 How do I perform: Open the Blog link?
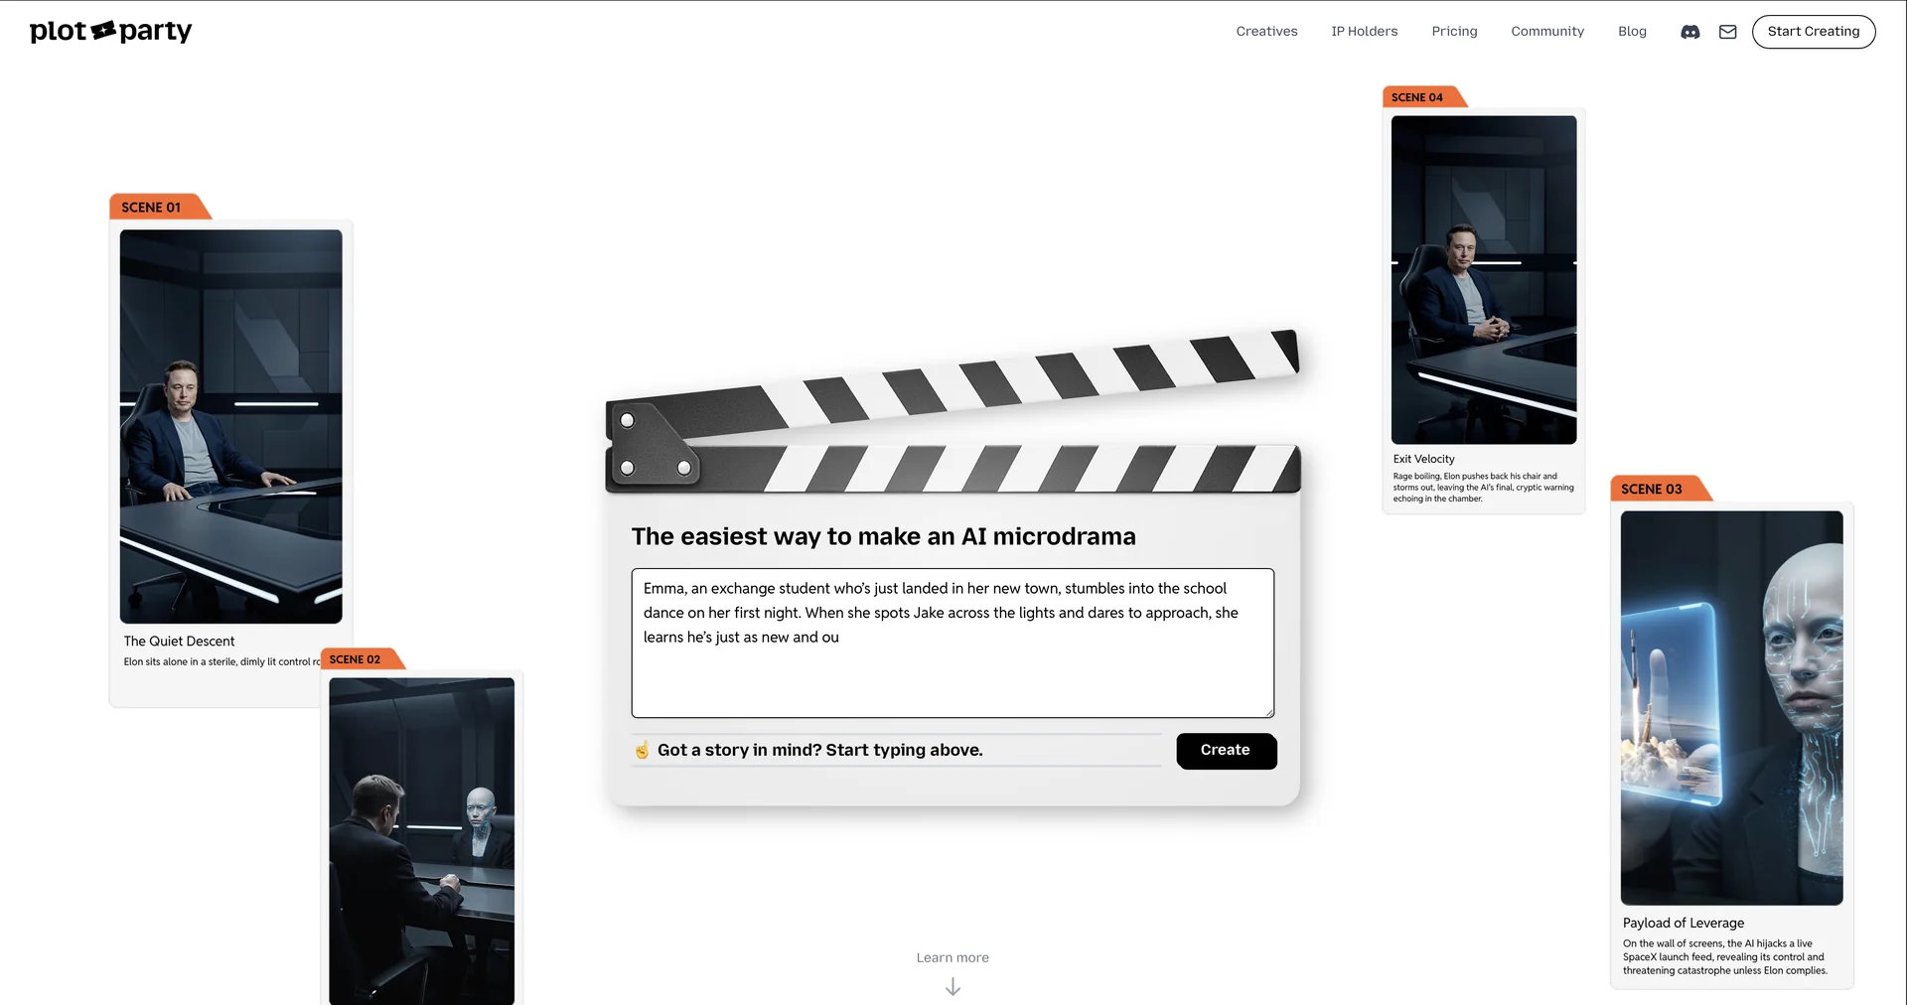(1632, 32)
